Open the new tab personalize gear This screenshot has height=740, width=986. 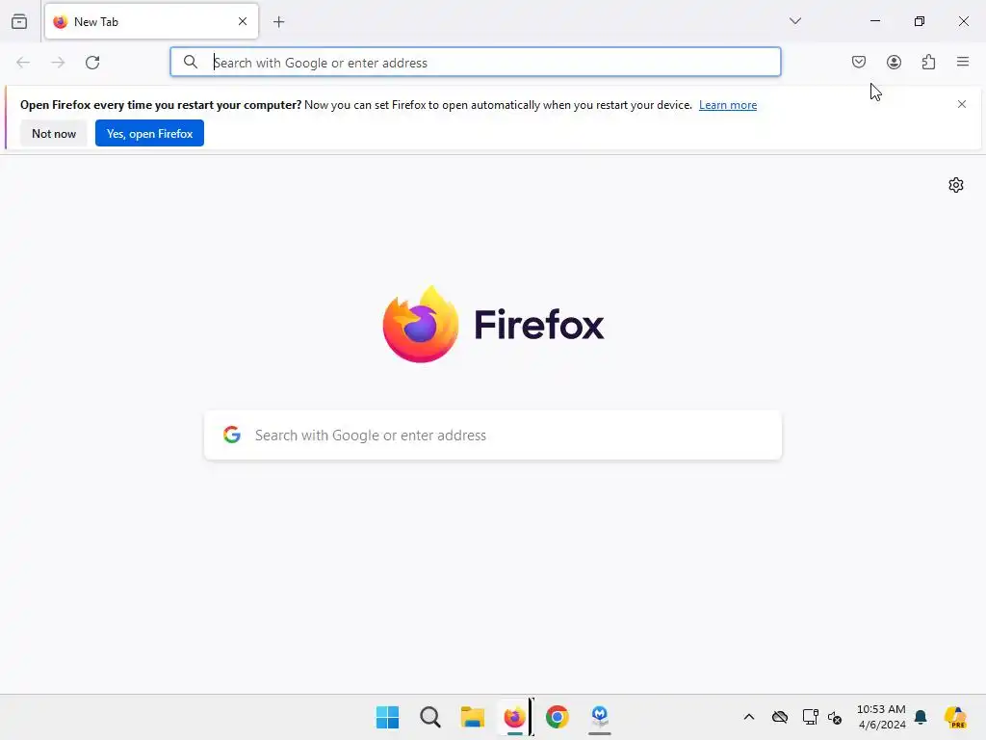pyautogui.click(x=956, y=185)
